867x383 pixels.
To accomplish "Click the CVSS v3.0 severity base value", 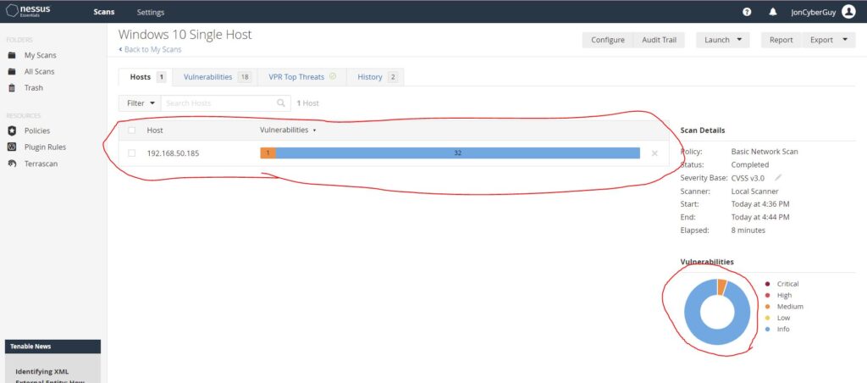I will point(748,178).
